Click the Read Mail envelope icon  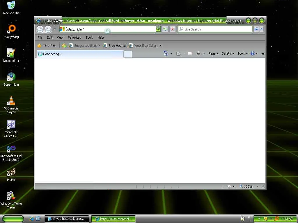tap(190, 54)
